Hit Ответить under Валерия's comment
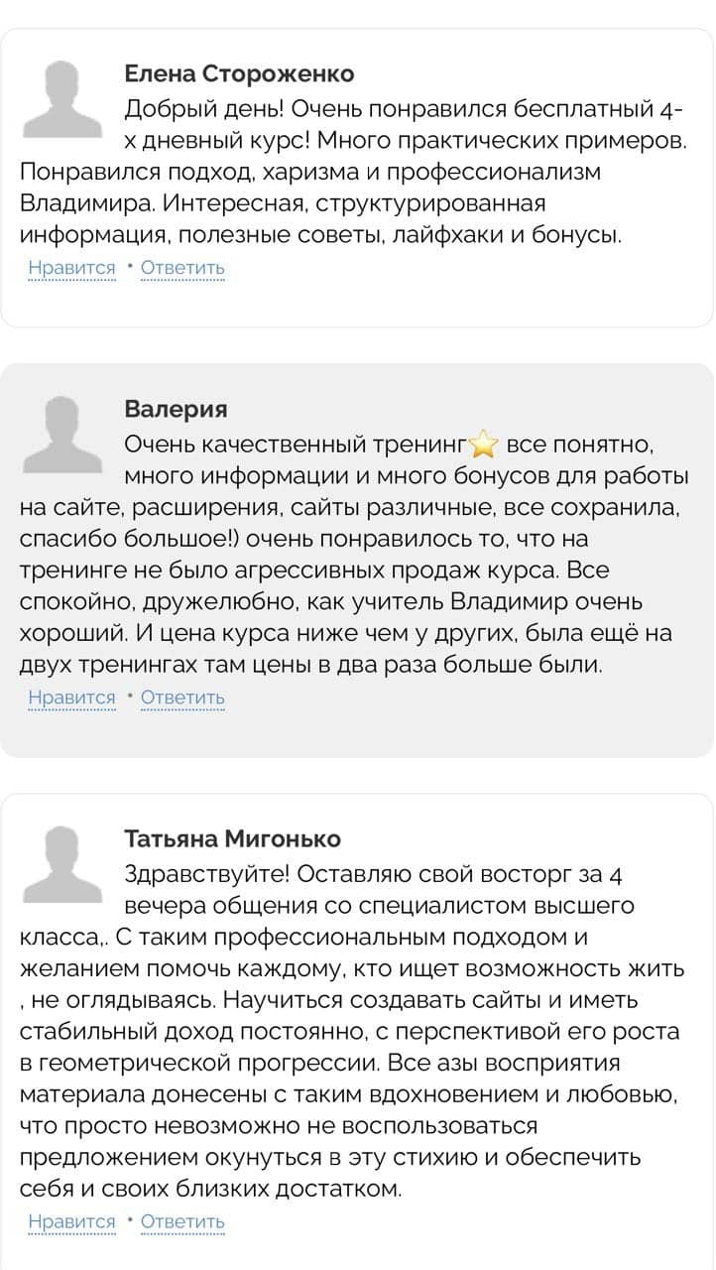 click(x=182, y=698)
